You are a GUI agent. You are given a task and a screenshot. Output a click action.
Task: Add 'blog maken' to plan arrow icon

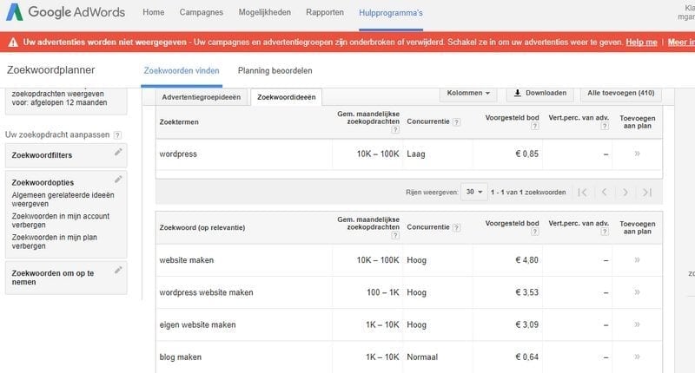pos(637,357)
